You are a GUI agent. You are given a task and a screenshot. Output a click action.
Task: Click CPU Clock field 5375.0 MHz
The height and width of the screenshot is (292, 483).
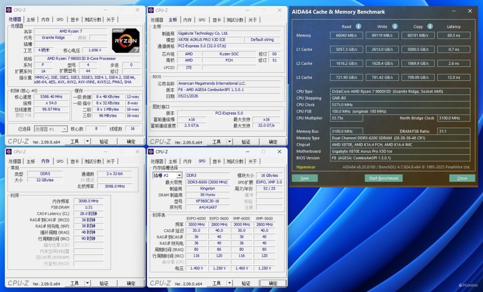pos(400,105)
